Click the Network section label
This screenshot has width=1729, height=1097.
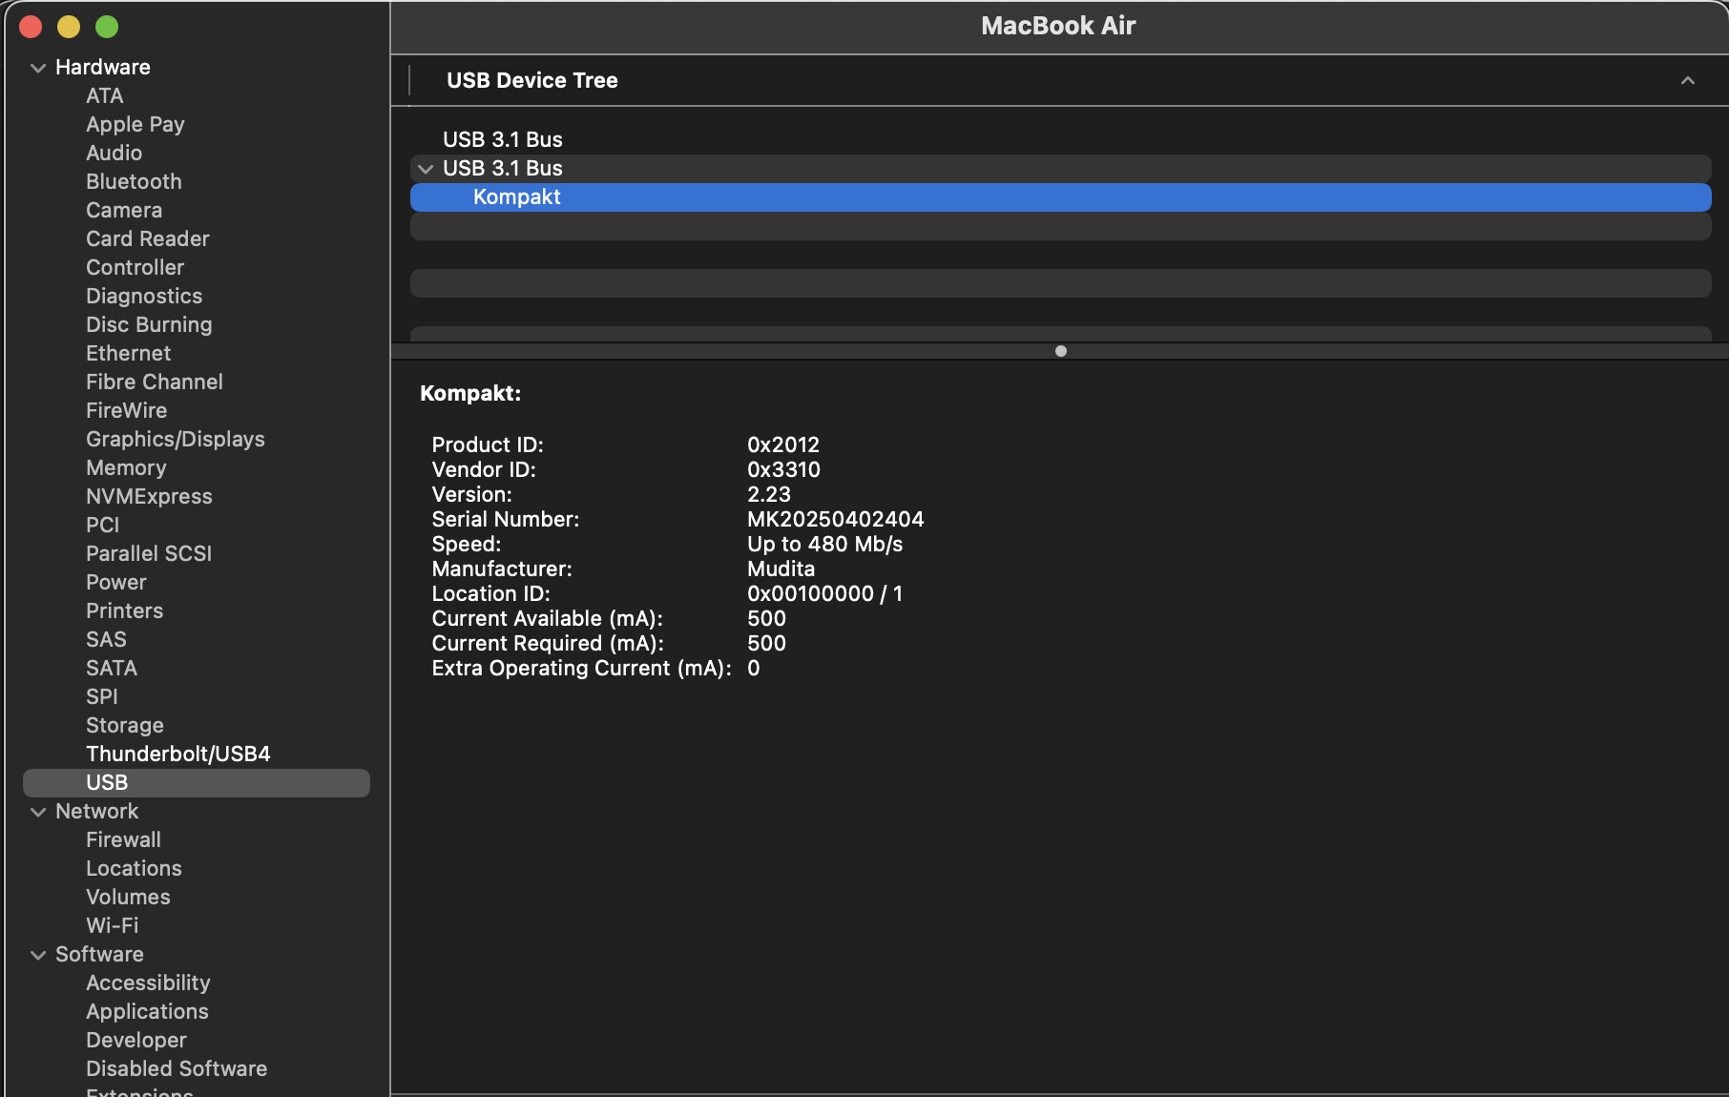97,811
